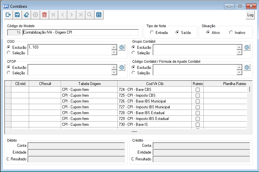Check Rateio for 729 - Imposto IBS Estadual

click(198, 119)
